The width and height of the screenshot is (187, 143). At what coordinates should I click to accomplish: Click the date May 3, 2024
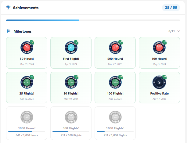tap(160, 64)
